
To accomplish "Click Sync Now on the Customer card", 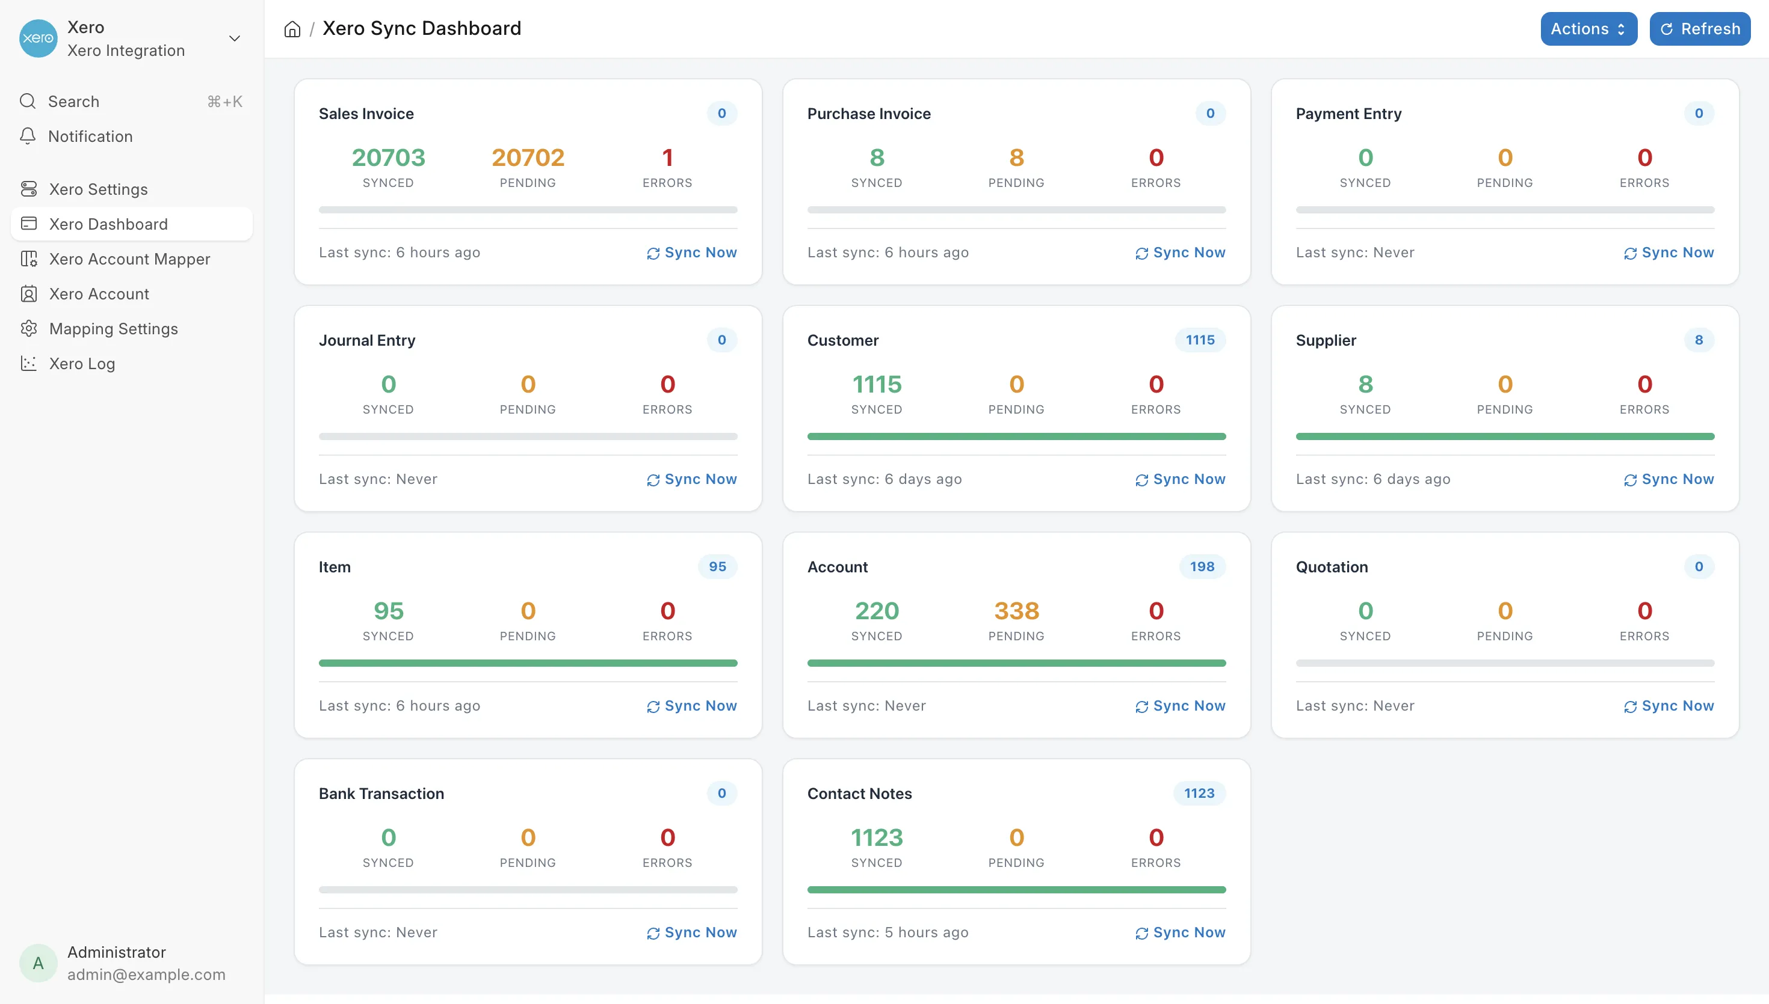I will tap(1180, 479).
